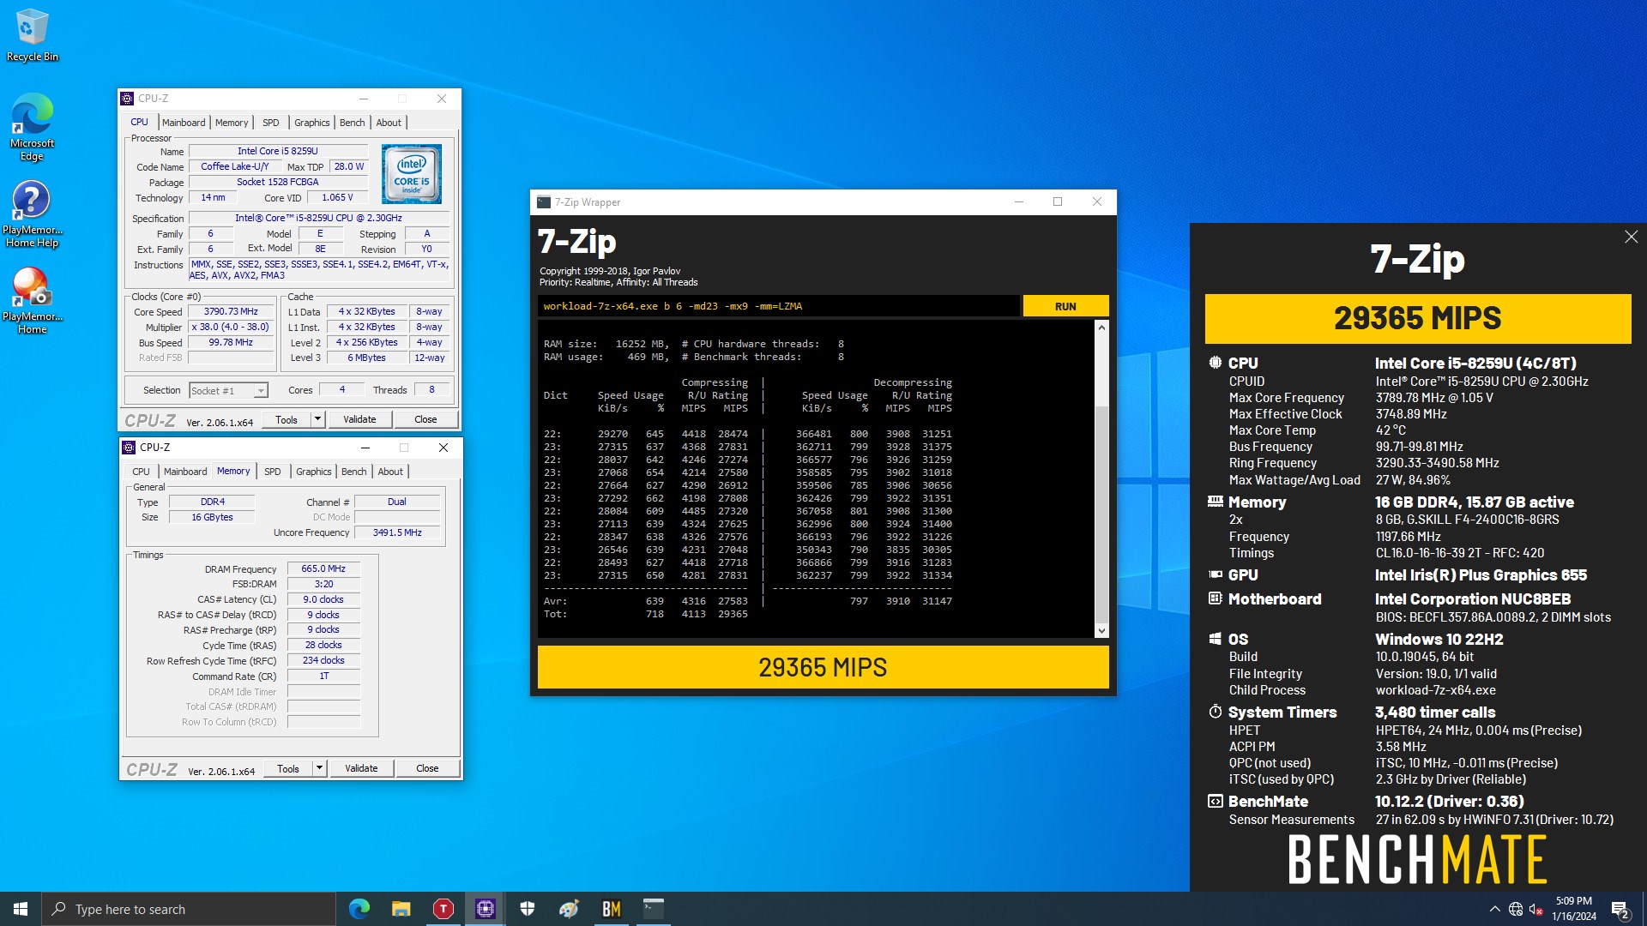Click the muted volume tray icon

pos(1536,909)
